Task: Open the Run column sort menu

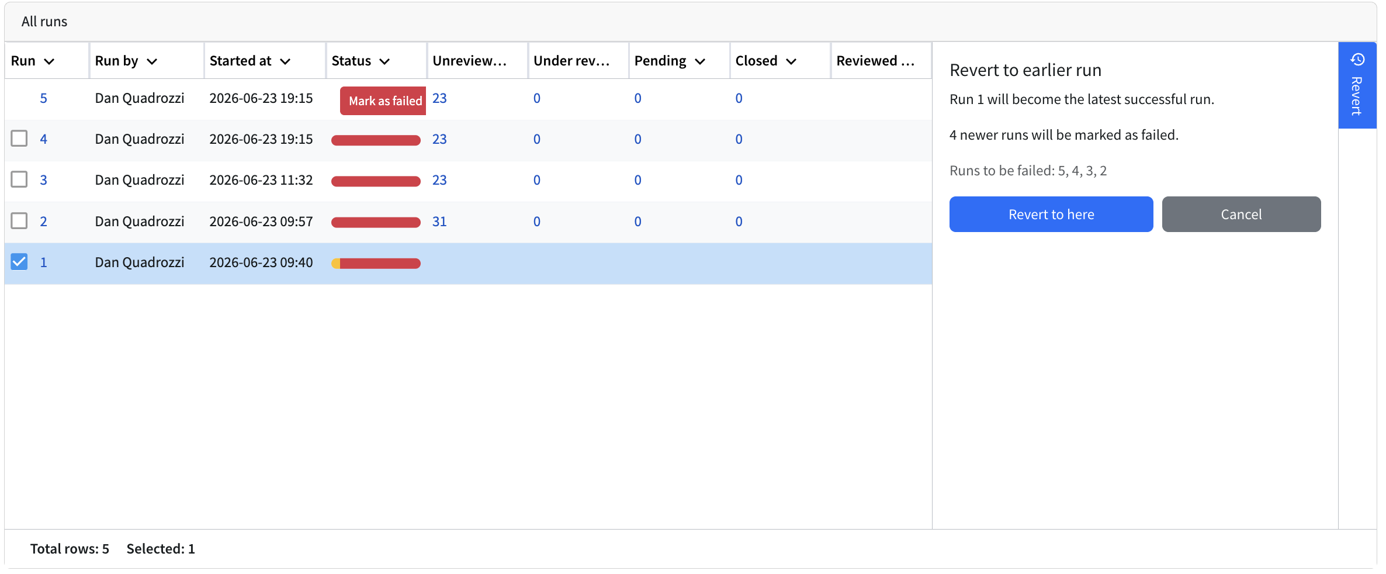Action: tap(49, 61)
